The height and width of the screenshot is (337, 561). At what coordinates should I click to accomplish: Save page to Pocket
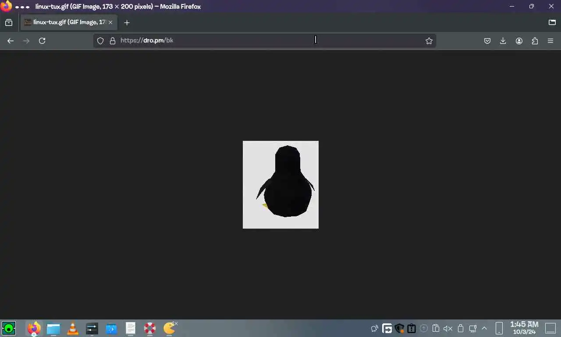(487, 41)
